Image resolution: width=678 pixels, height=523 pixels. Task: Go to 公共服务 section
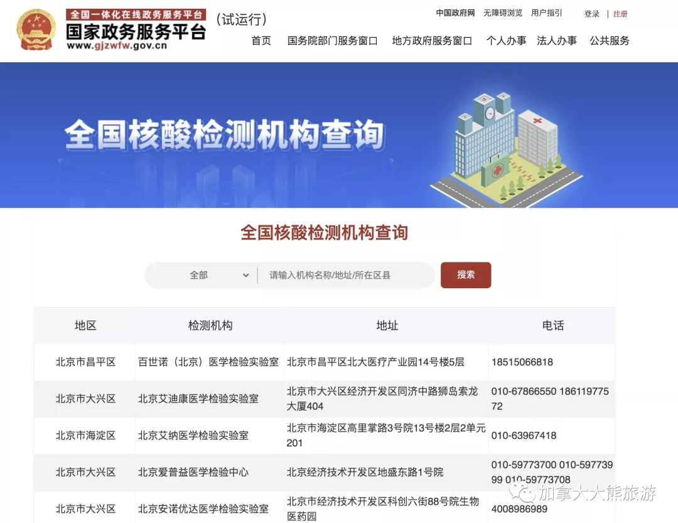tap(610, 41)
